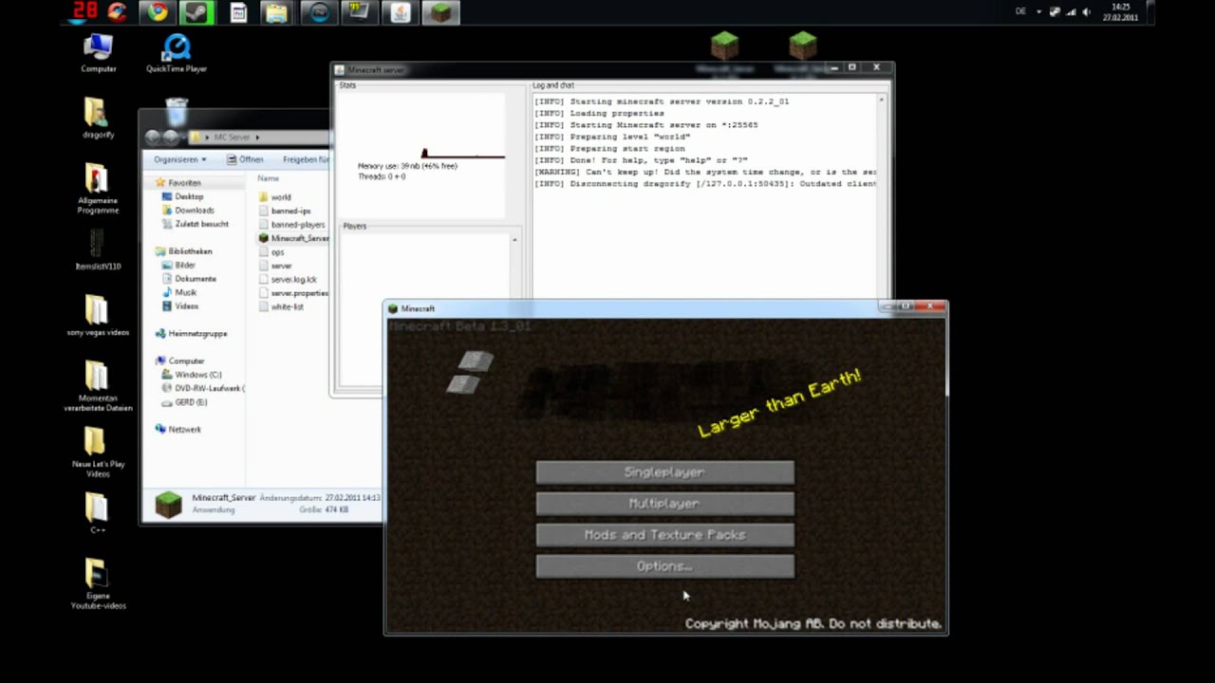Select GERD (E:) drive in sidebar
Viewport: 1215px width, 683px height.
(191, 402)
